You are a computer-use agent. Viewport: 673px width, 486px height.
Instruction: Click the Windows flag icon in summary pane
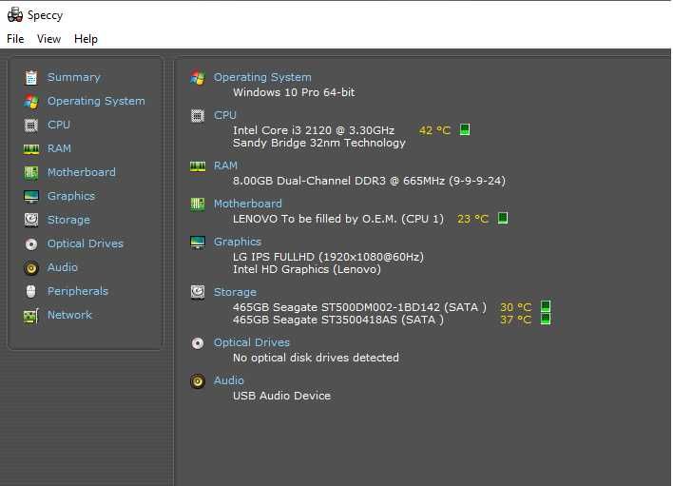[198, 77]
